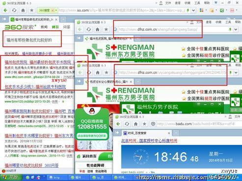Viewport: 242px width, 181px height.
Task: Open 文件 menu in main browser window
Action: tap(168, 3)
